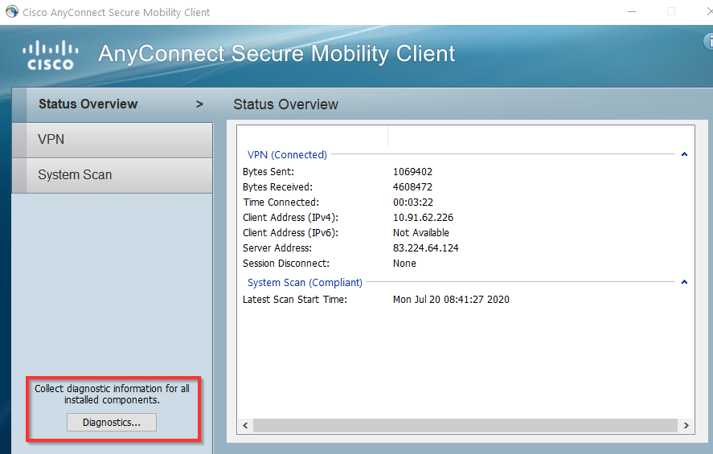Collapse the VPN (Connected) group
The width and height of the screenshot is (713, 454).
684,154
